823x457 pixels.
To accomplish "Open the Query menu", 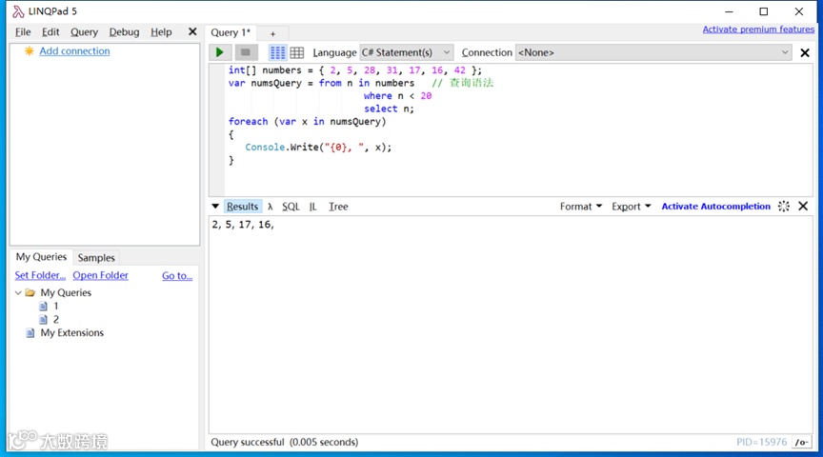I will (84, 32).
